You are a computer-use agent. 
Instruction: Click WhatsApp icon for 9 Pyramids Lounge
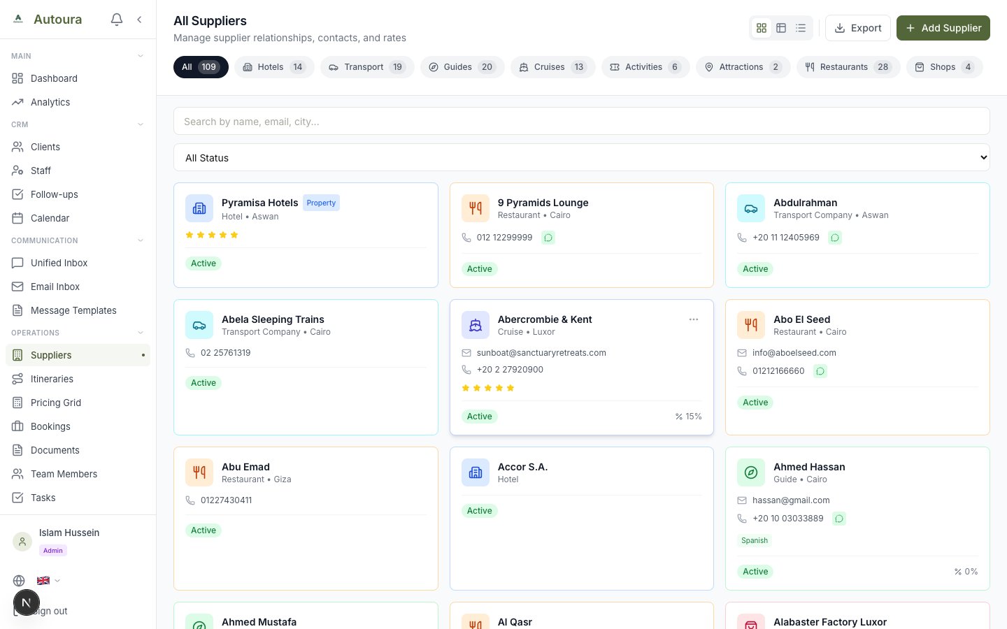point(548,238)
